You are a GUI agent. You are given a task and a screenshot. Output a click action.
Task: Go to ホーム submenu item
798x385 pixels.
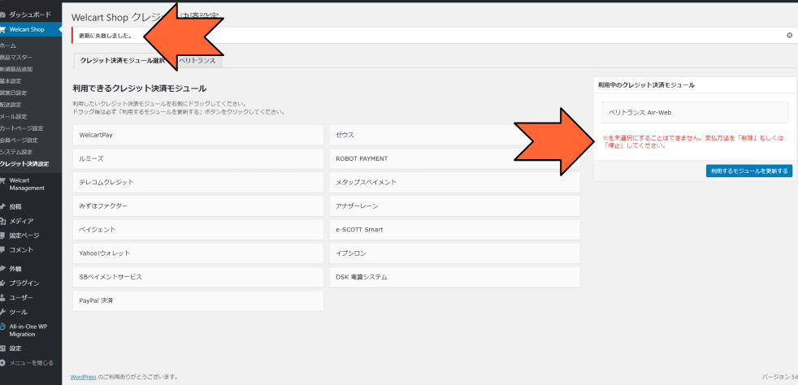coord(7,45)
